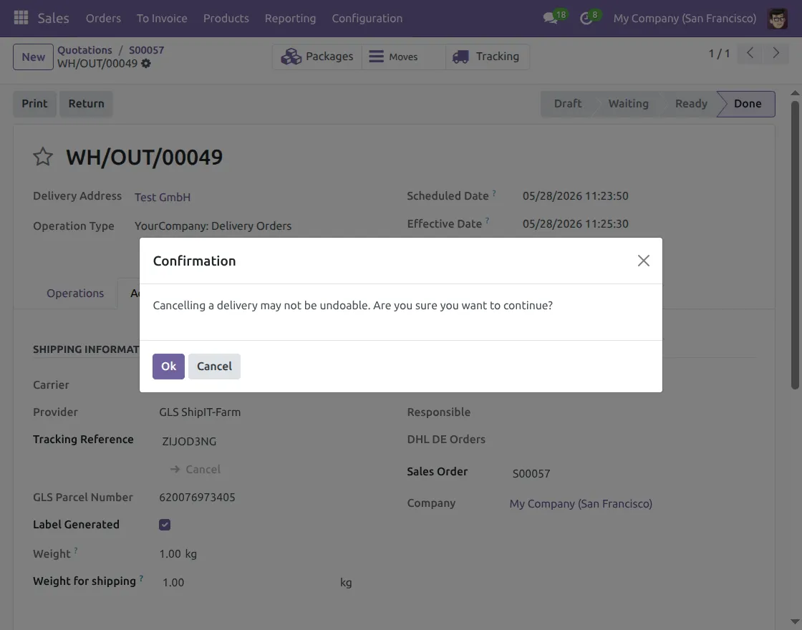
Task: Click the Sales Order S00057 field
Action: [x=531, y=473]
